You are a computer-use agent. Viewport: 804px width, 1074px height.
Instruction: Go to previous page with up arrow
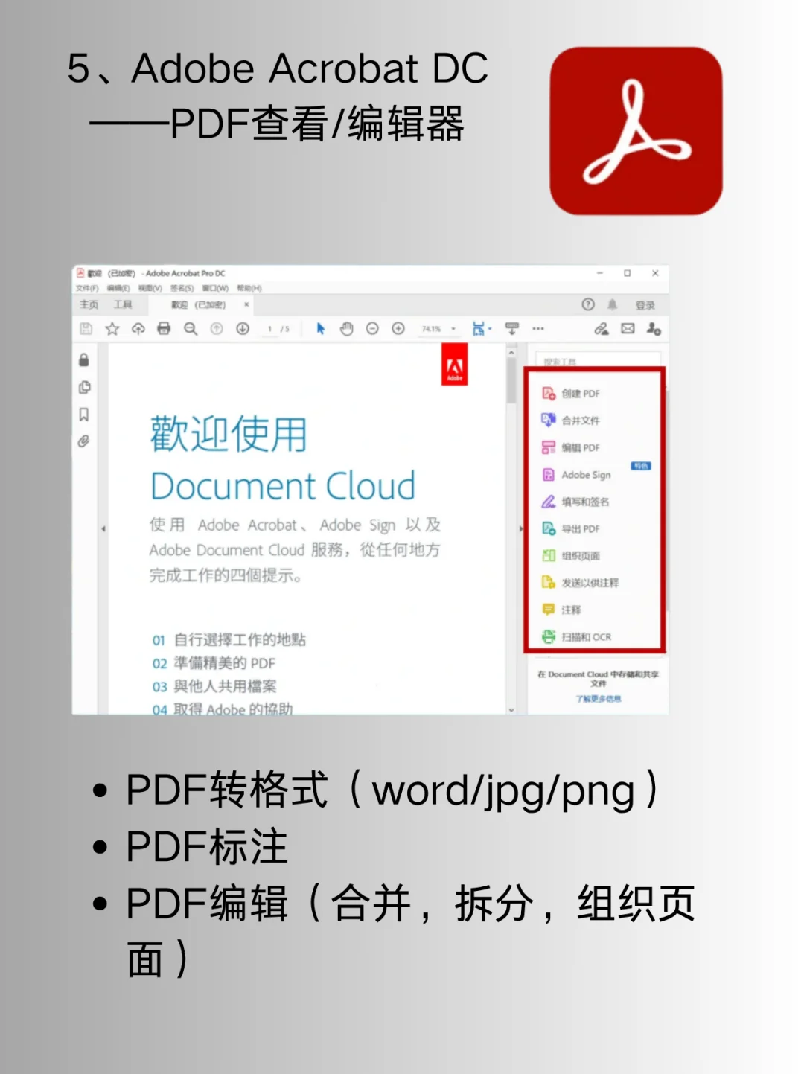(217, 328)
